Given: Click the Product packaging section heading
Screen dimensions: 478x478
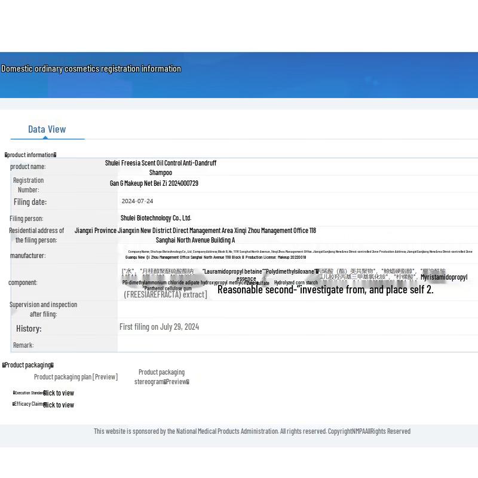Looking at the screenshot, I should [28, 365].
